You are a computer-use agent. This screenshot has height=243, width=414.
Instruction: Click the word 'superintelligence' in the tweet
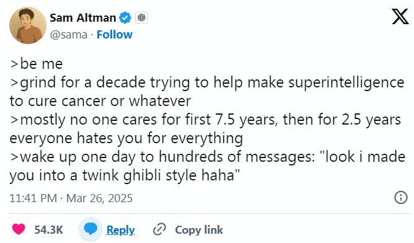click(x=346, y=83)
